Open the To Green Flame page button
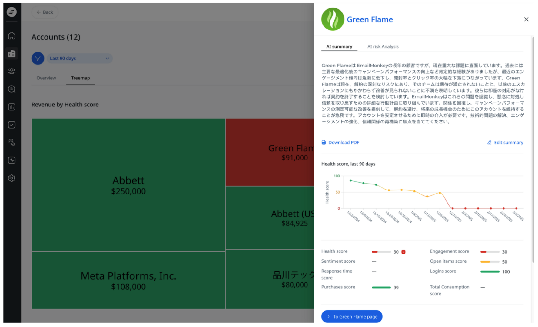Screen dimensions: 538x327 [352, 316]
